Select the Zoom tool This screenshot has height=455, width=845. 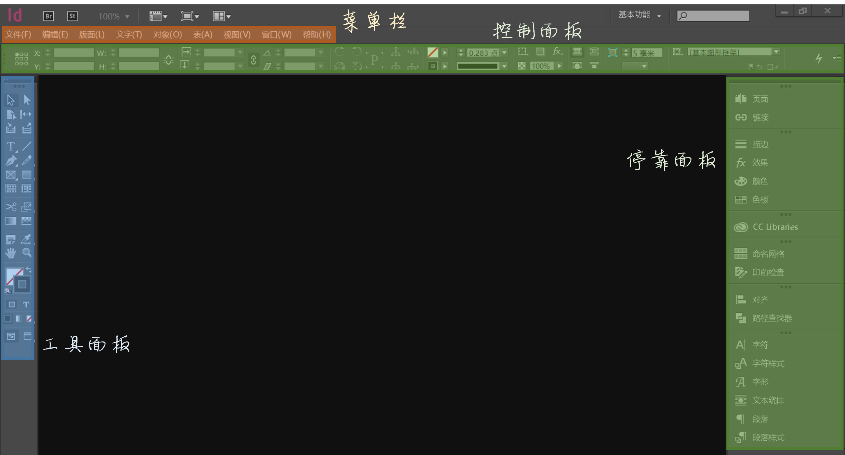pos(27,253)
